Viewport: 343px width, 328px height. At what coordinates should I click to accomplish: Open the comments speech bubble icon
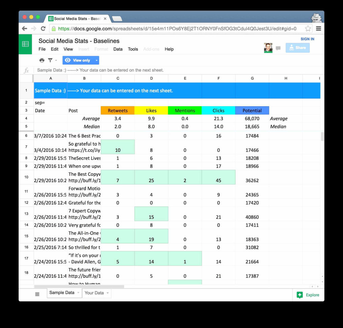[x=278, y=48]
